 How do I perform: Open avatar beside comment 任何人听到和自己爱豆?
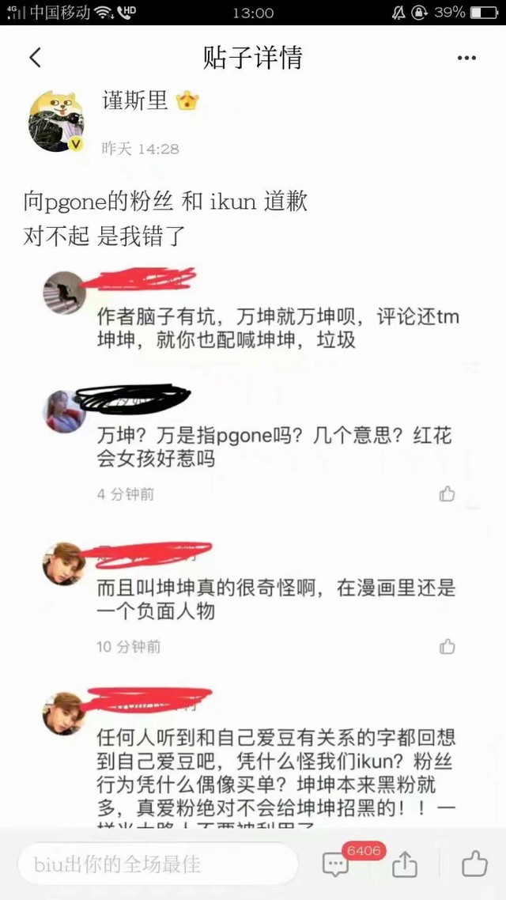(x=64, y=713)
